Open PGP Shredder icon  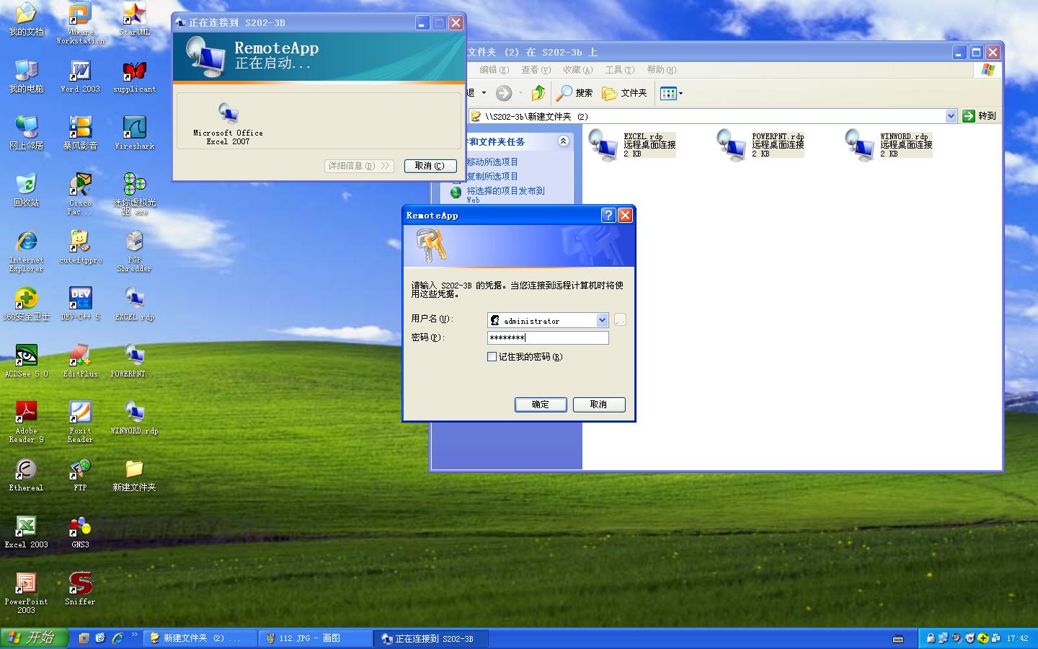[x=134, y=251]
